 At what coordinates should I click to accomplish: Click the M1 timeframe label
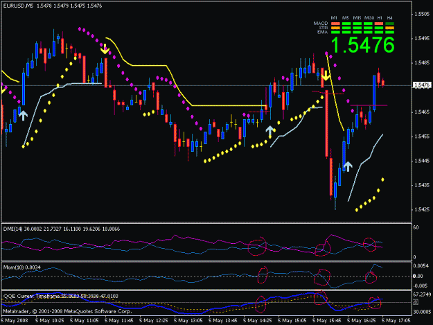pyautogui.click(x=334, y=18)
